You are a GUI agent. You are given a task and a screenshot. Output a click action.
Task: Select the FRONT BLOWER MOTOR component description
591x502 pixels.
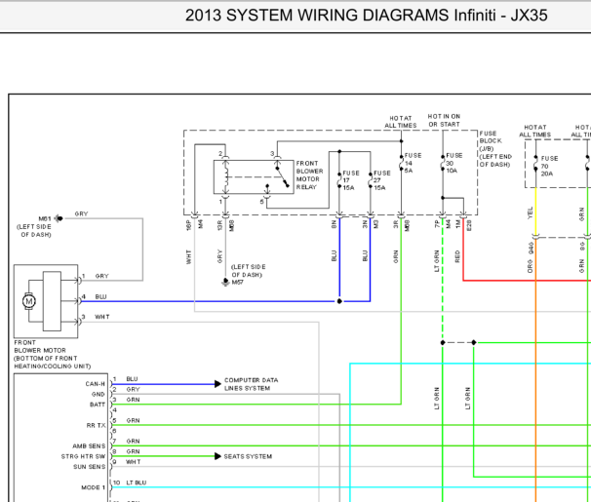click(x=52, y=355)
